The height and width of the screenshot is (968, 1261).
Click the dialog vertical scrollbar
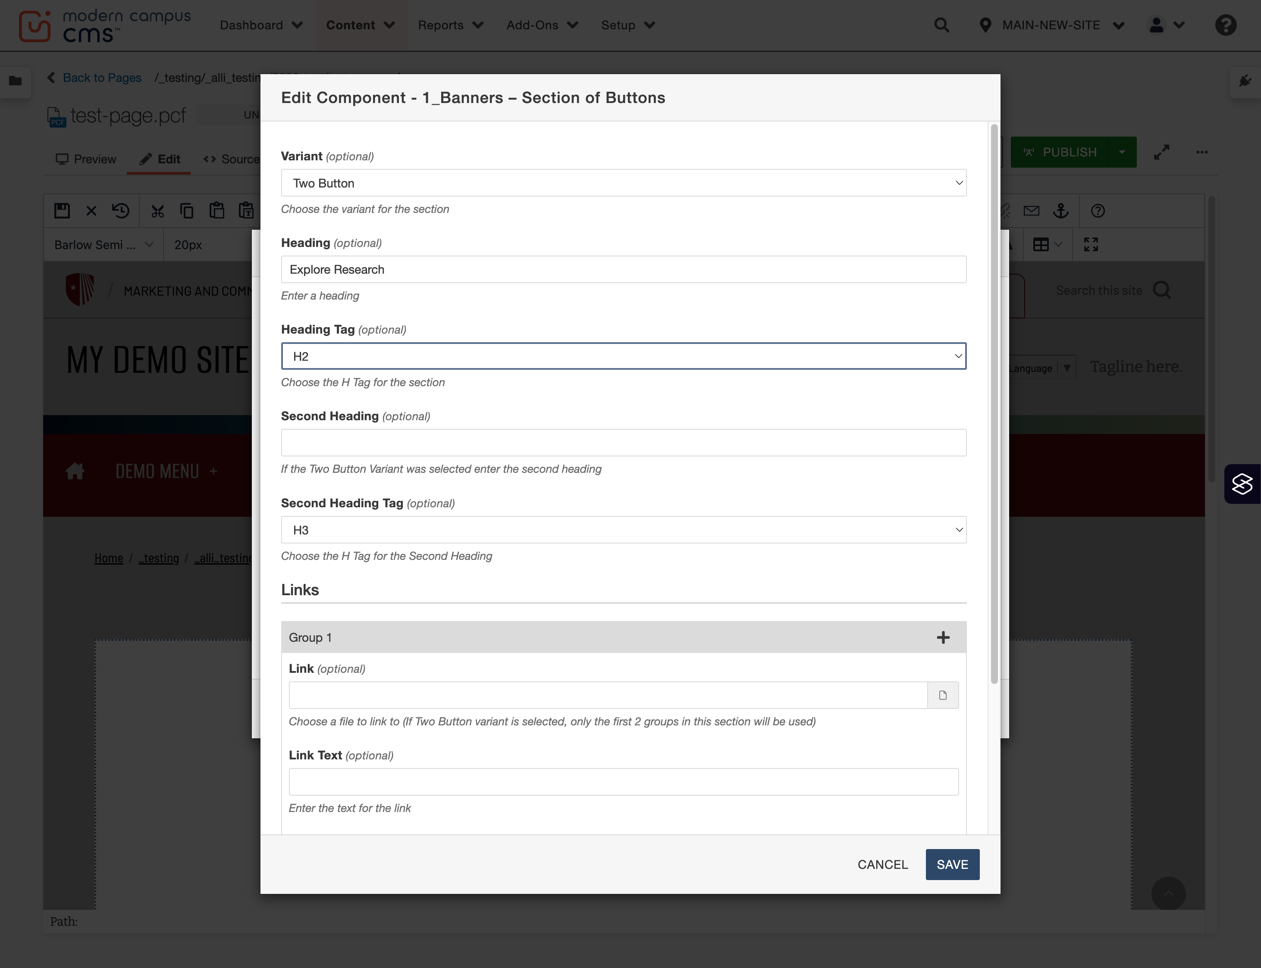tap(994, 403)
